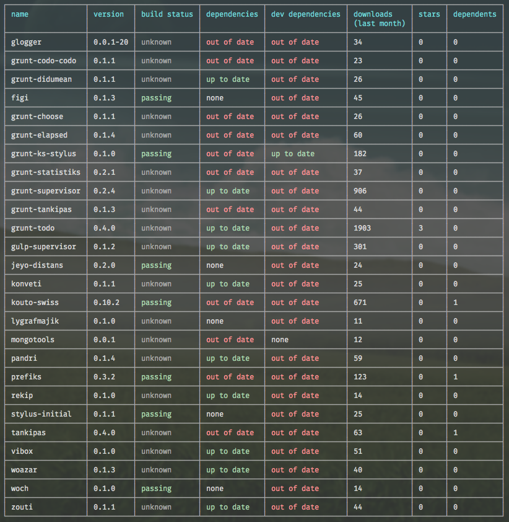Screen dimensions: 509x522
Task: Click the 'dependents' column header
Action: point(474,14)
